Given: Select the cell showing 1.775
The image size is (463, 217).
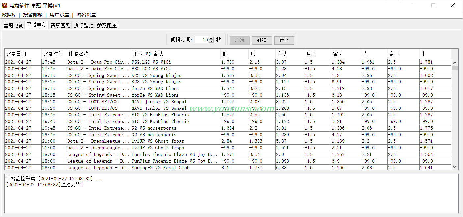Looking at the screenshot, I should pyautogui.click(x=435, y=128).
